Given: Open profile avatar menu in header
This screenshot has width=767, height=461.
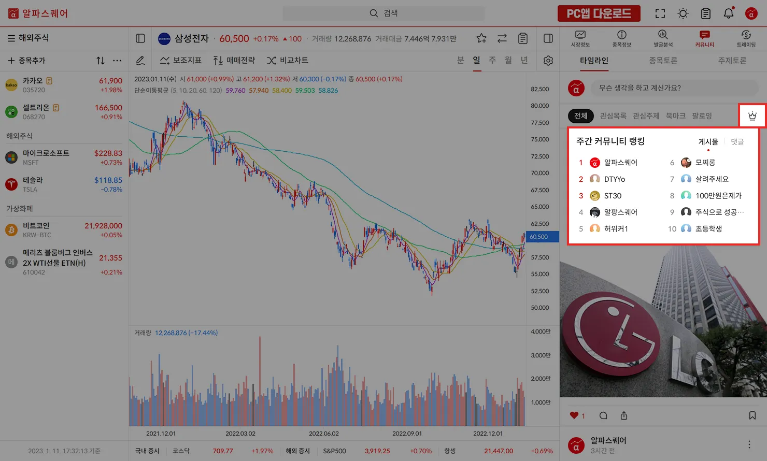Looking at the screenshot, I should pyautogui.click(x=751, y=13).
